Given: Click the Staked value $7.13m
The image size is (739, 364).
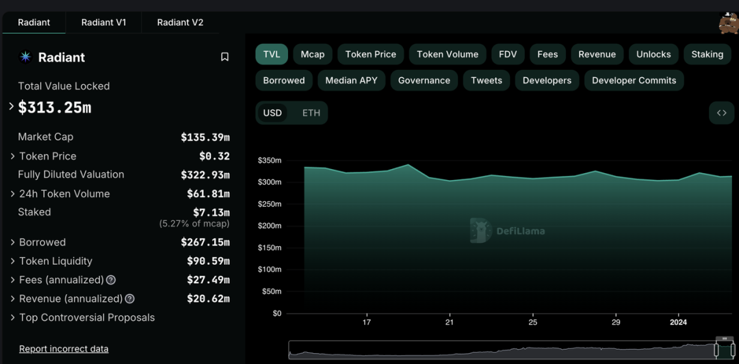Looking at the screenshot, I should click(211, 213).
